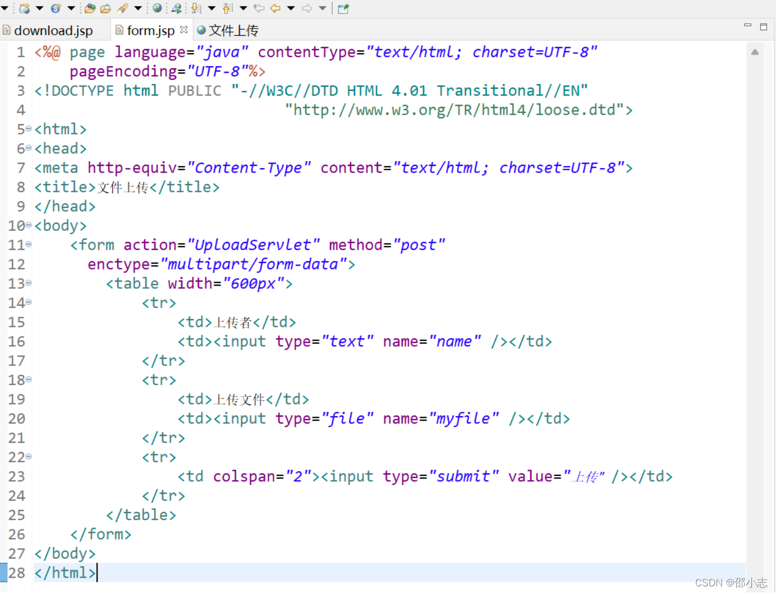Collapse the table fold on line 13
Viewport: 776px width, 593px height.
29,283
